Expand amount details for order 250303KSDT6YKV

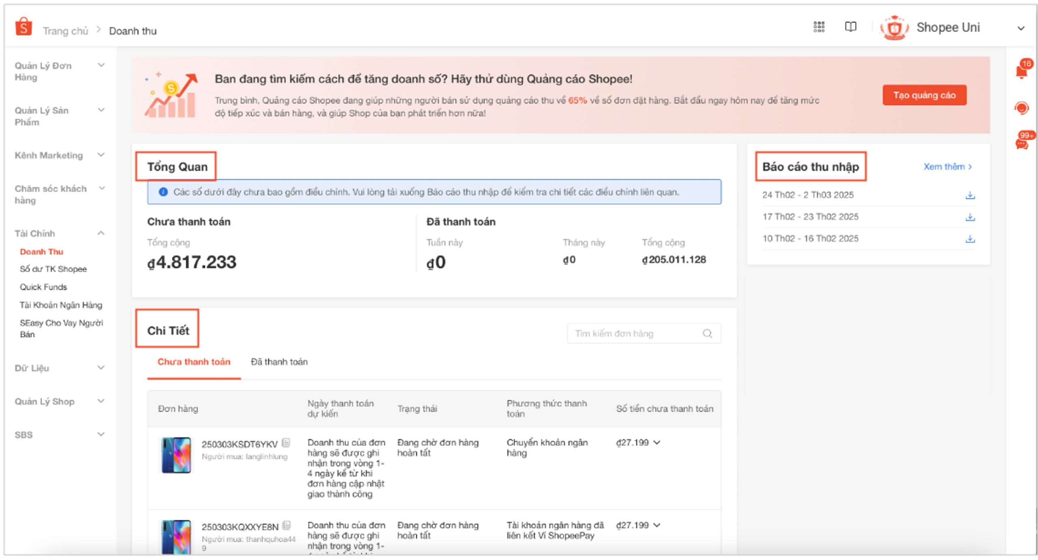[x=657, y=442]
